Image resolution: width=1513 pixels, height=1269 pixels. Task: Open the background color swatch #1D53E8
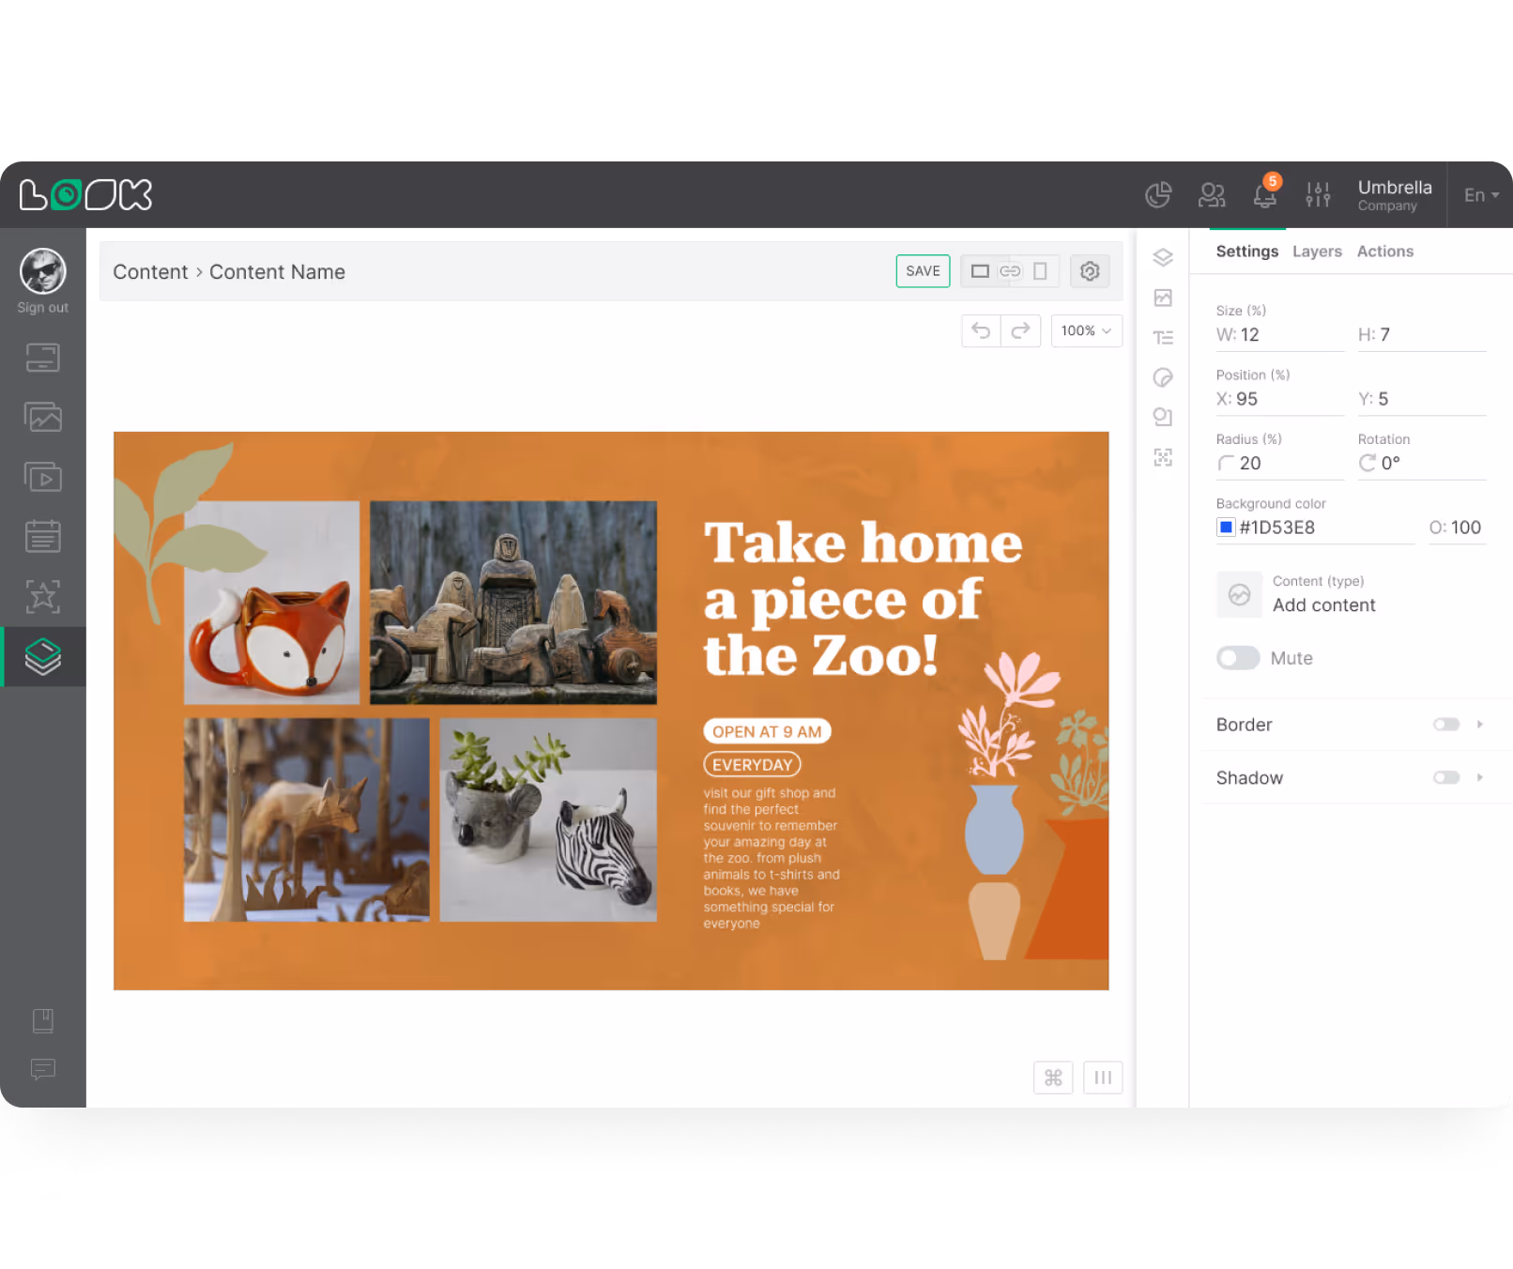point(1225,527)
